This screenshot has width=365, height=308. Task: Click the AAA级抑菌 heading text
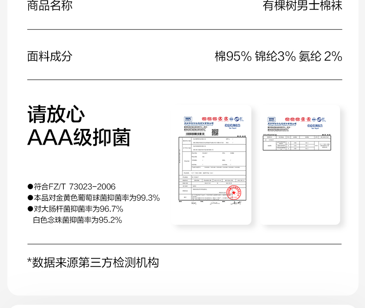[79, 137]
